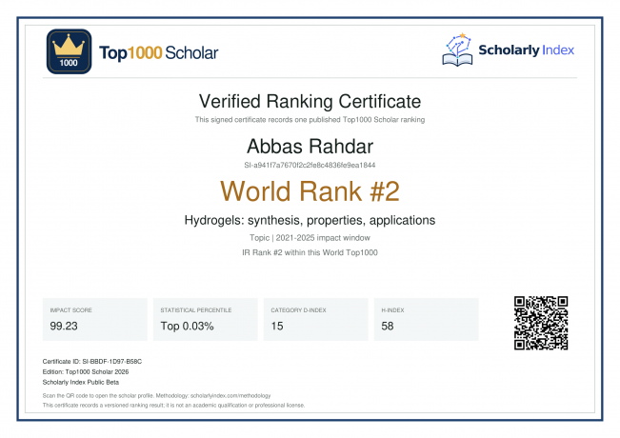The image size is (620, 438).
Task: Click the World Rank #2 text
Action: click(x=310, y=191)
